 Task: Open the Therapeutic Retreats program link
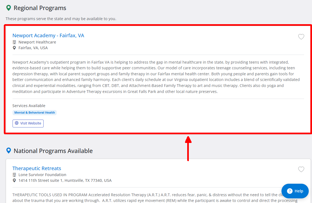click(x=37, y=168)
